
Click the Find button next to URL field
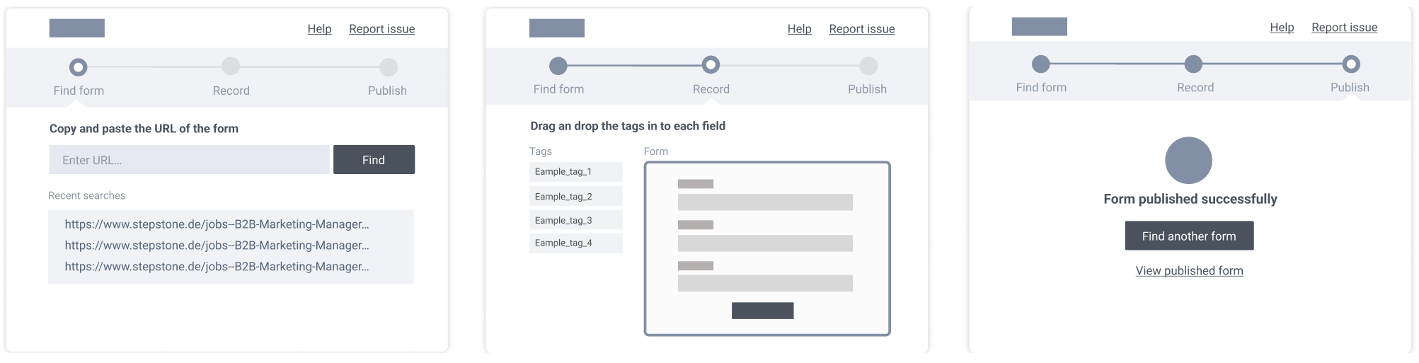pyautogui.click(x=374, y=160)
